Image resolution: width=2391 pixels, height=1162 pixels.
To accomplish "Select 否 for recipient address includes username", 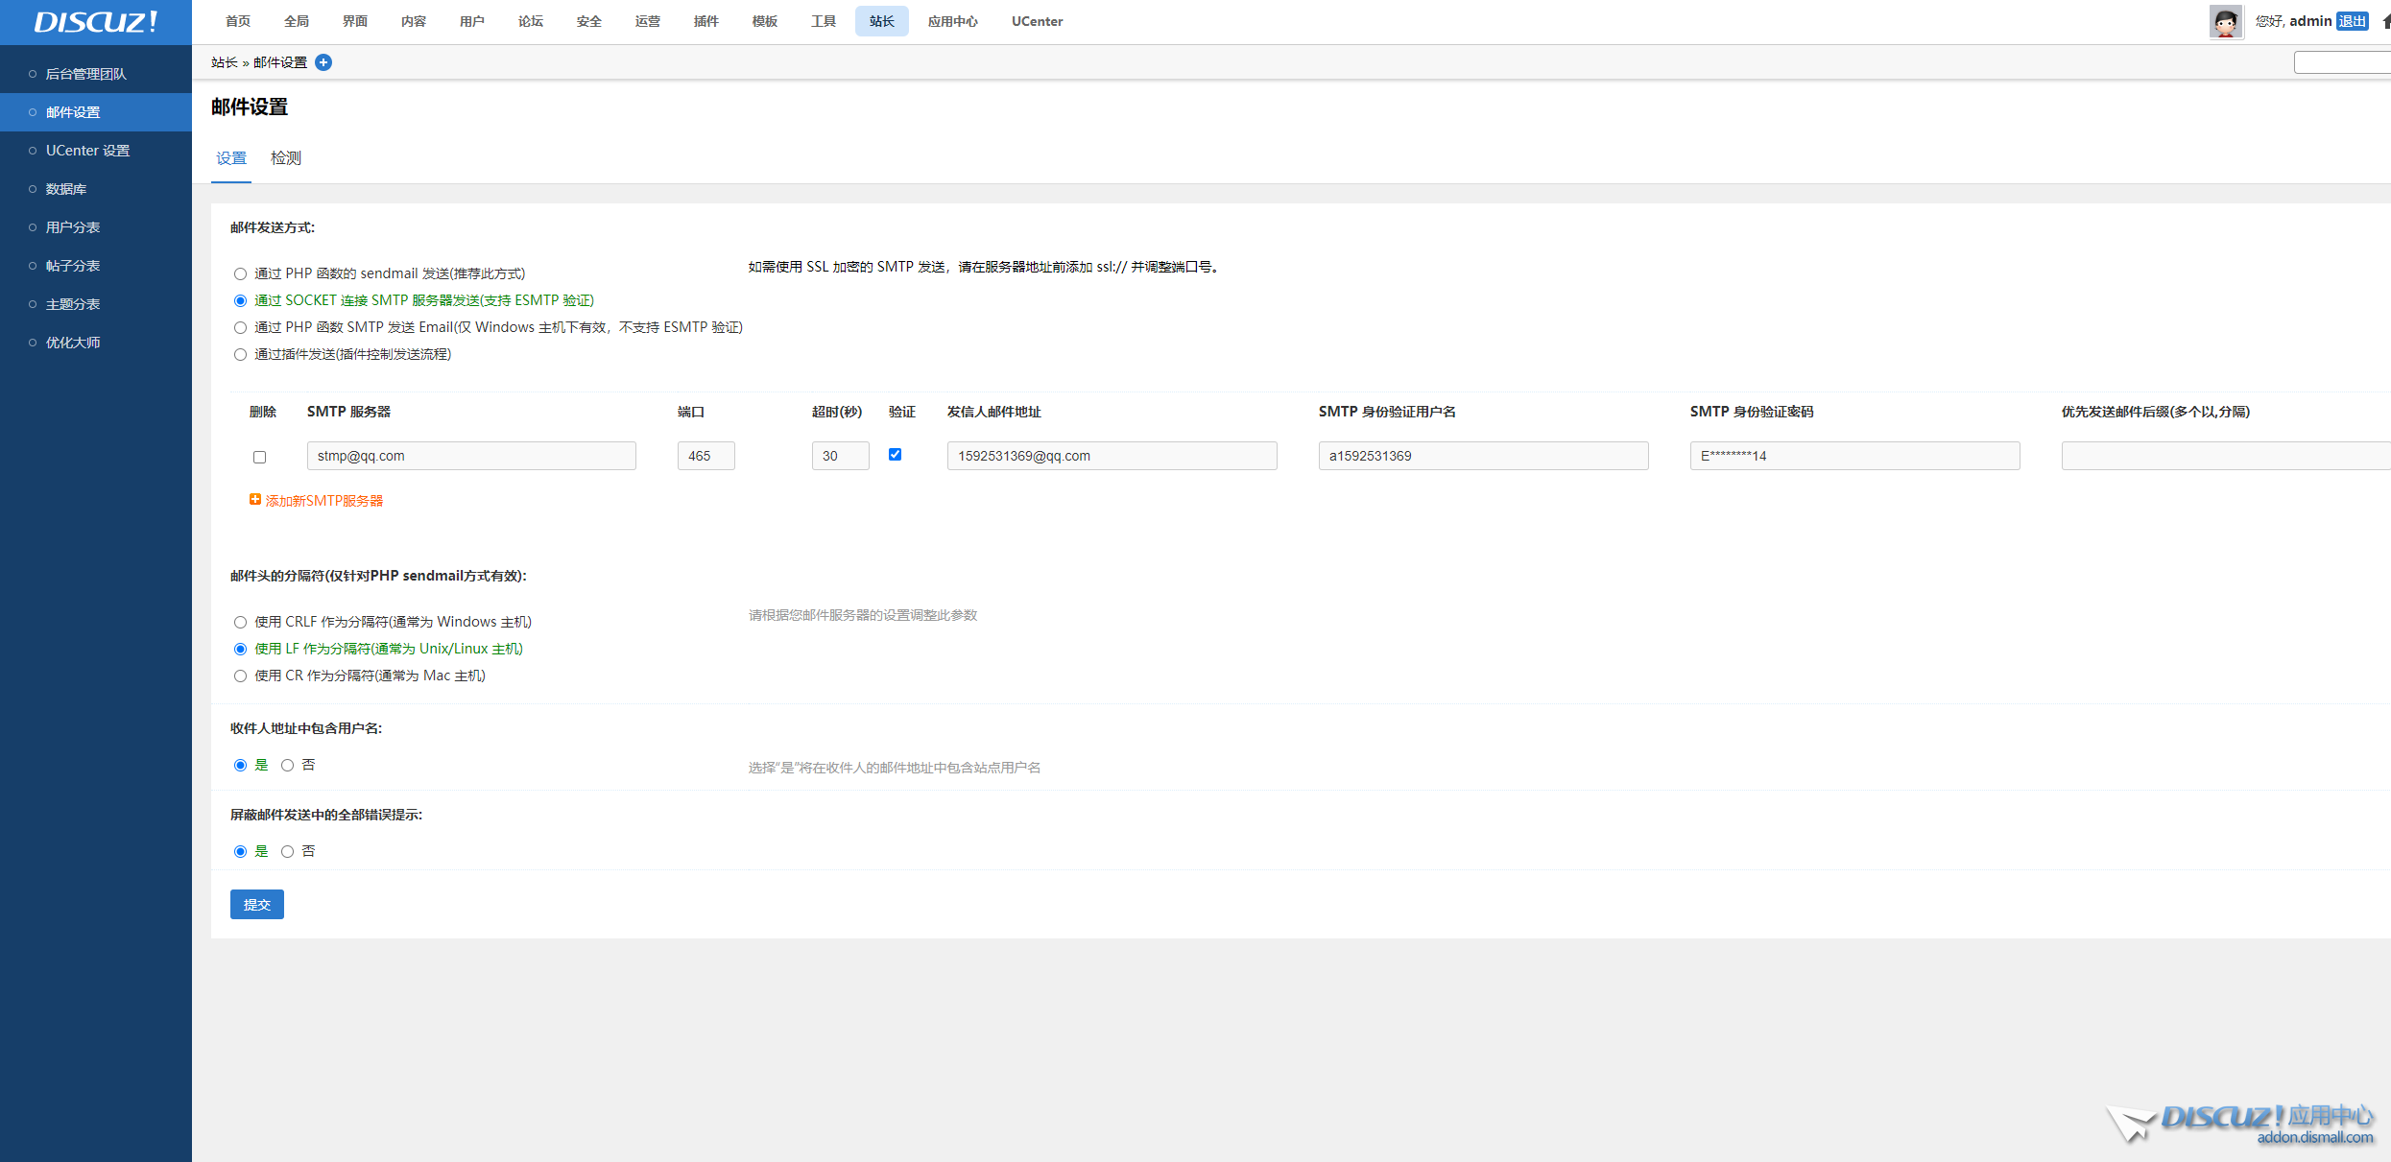I will pos(287,766).
